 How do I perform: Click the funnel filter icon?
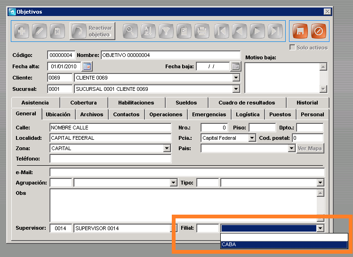point(166,31)
